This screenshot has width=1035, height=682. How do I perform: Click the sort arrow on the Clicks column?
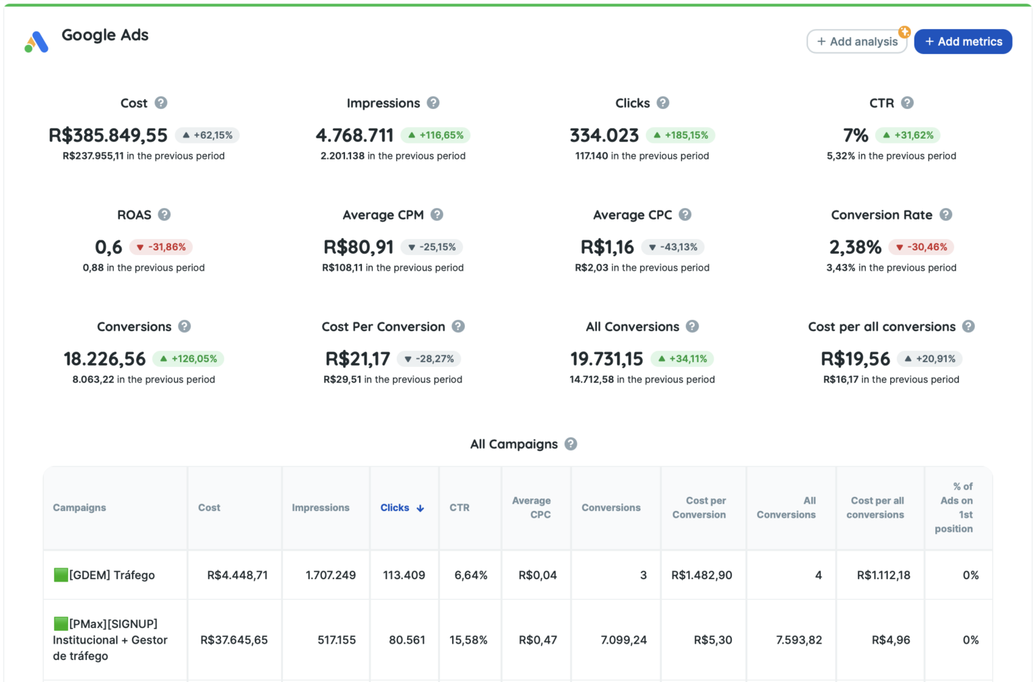(420, 508)
